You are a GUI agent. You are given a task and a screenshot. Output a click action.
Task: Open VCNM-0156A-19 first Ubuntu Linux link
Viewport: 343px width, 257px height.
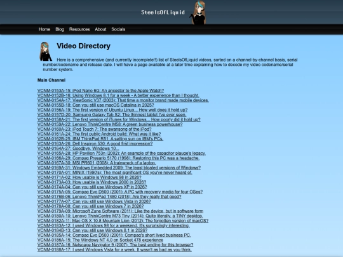click(x=112, y=110)
